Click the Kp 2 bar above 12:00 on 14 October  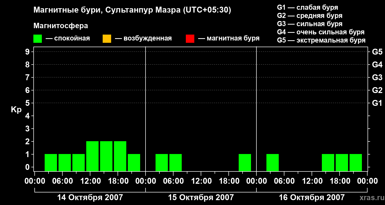[92, 156]
